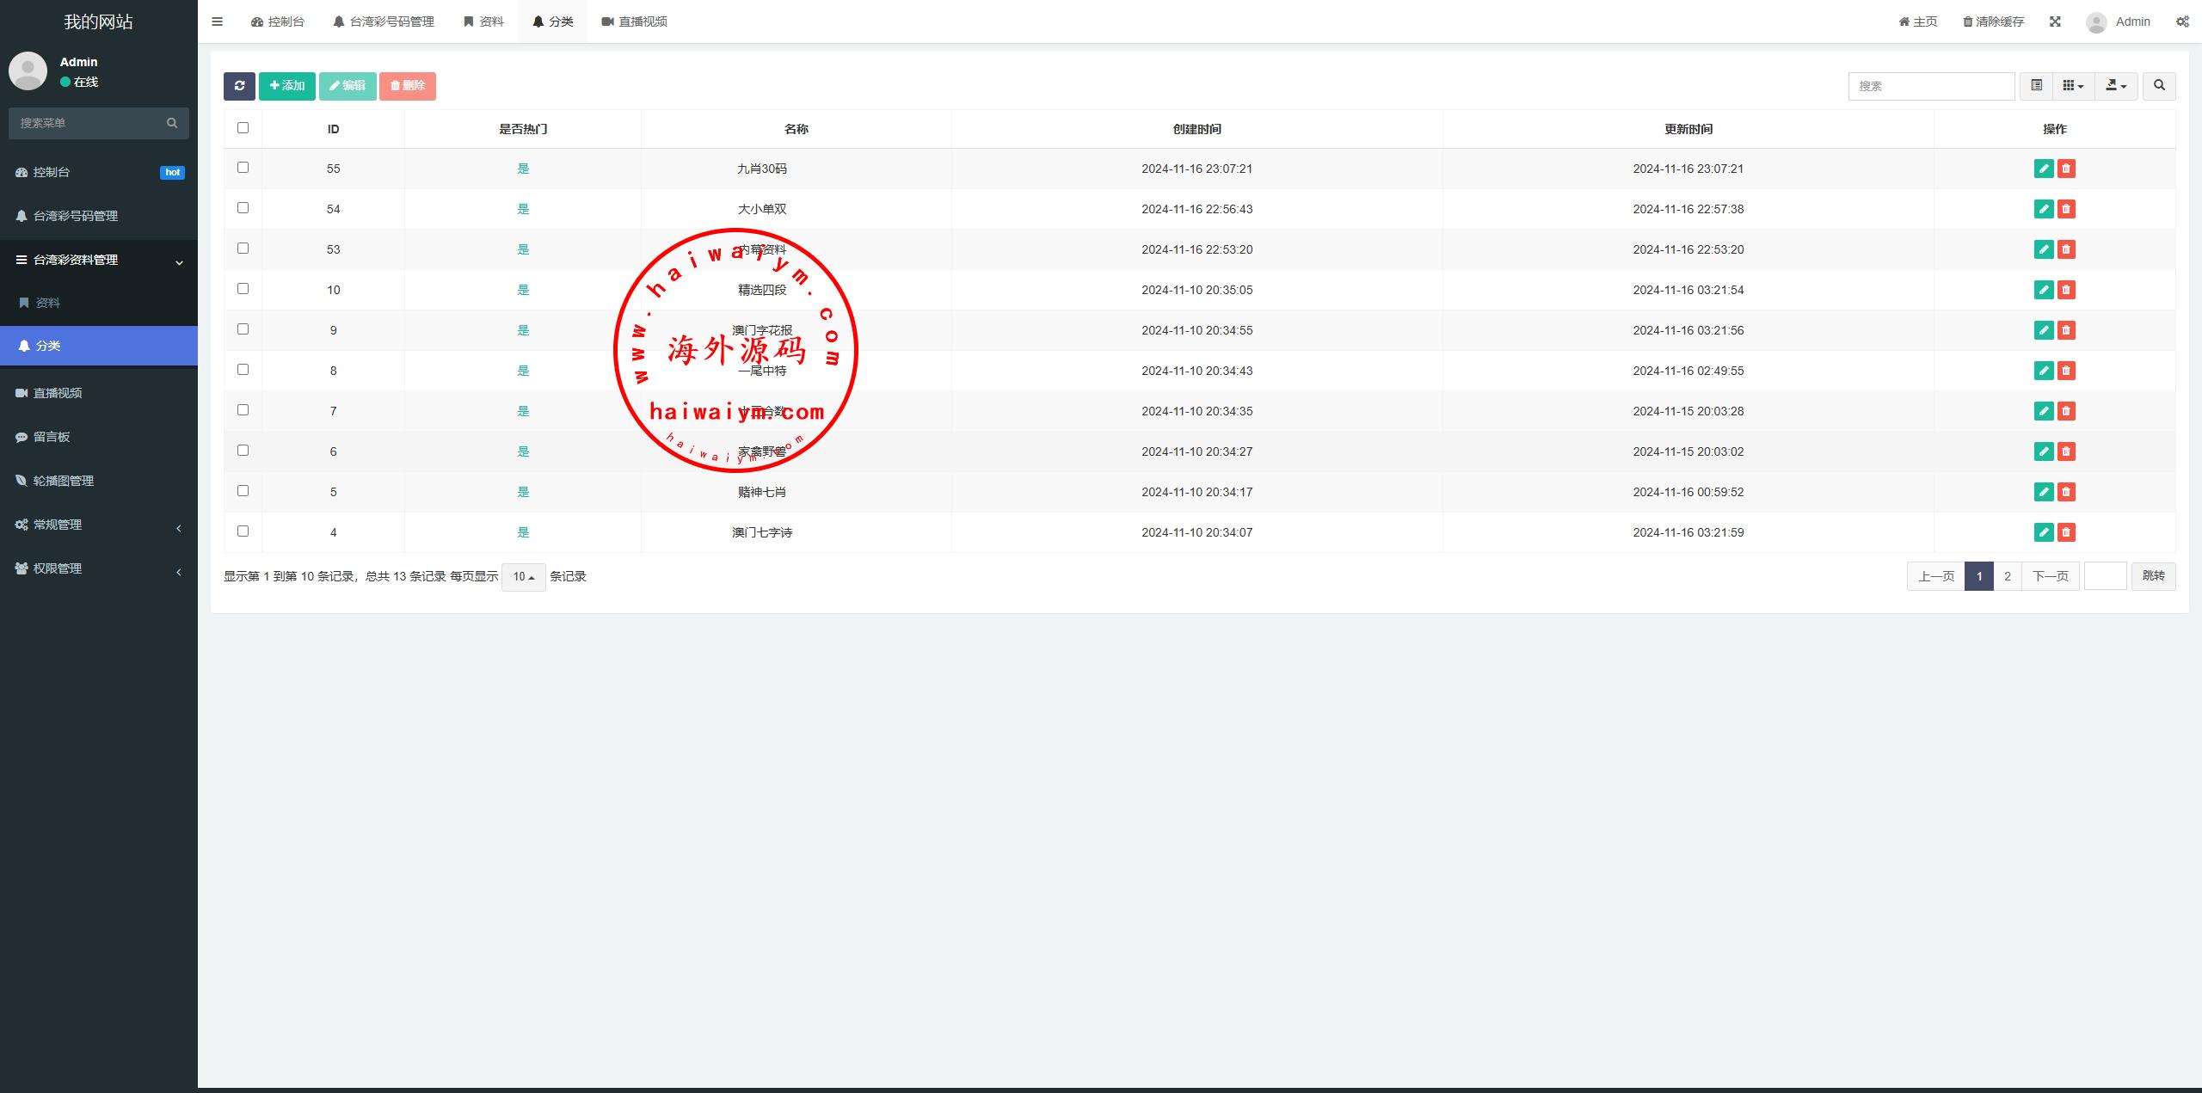The width and height of the screenshot is (2202, 1093).
Task: Open the settings gears icon at top right
Action: (x=2182, y=21)
